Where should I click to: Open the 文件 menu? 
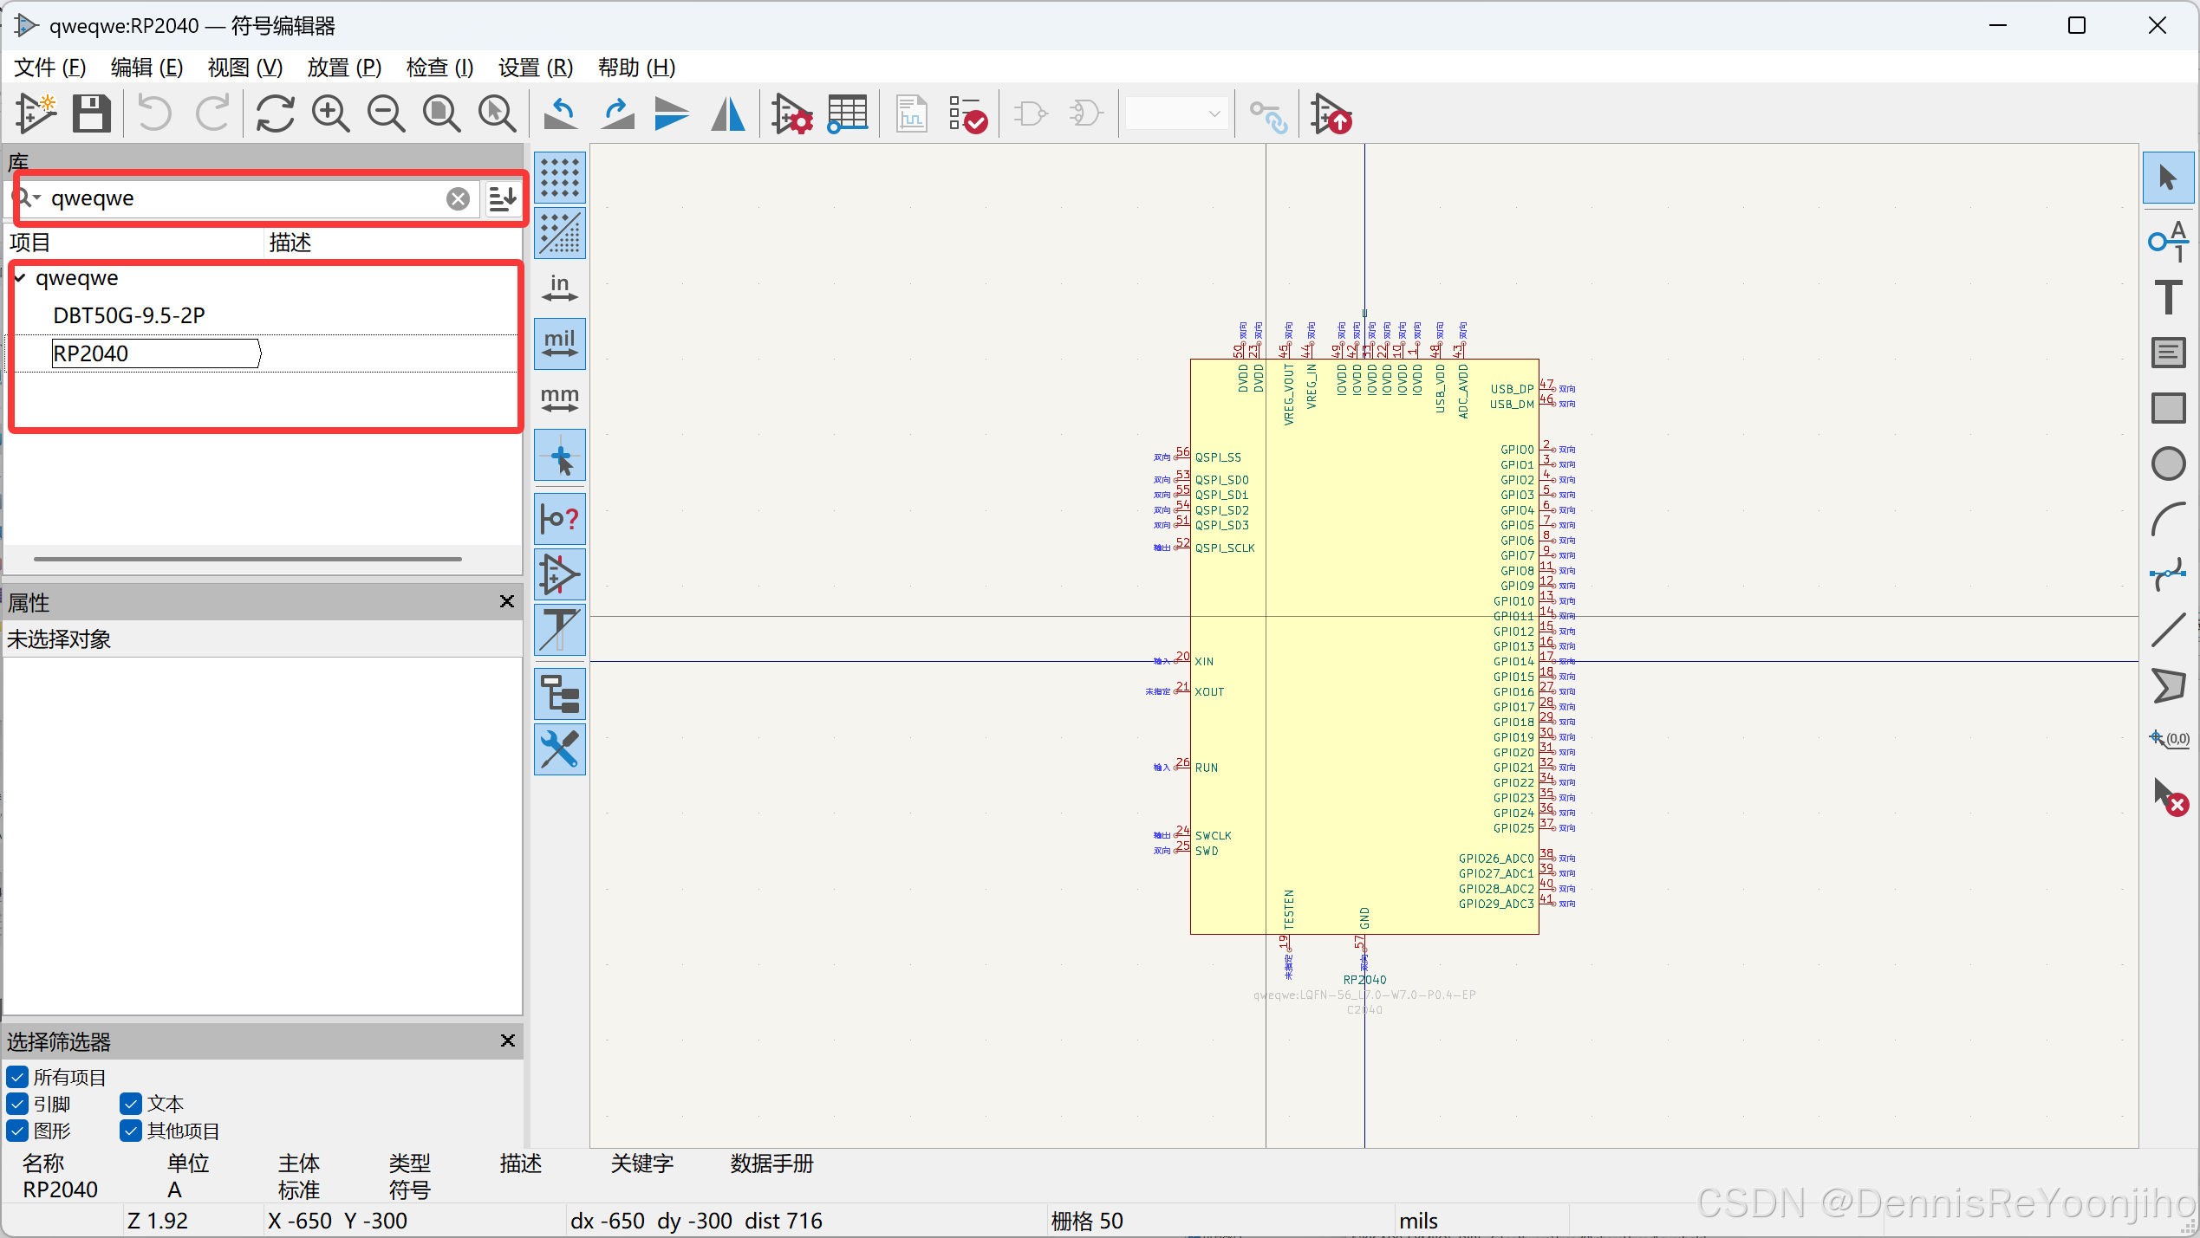click(49, 68)
